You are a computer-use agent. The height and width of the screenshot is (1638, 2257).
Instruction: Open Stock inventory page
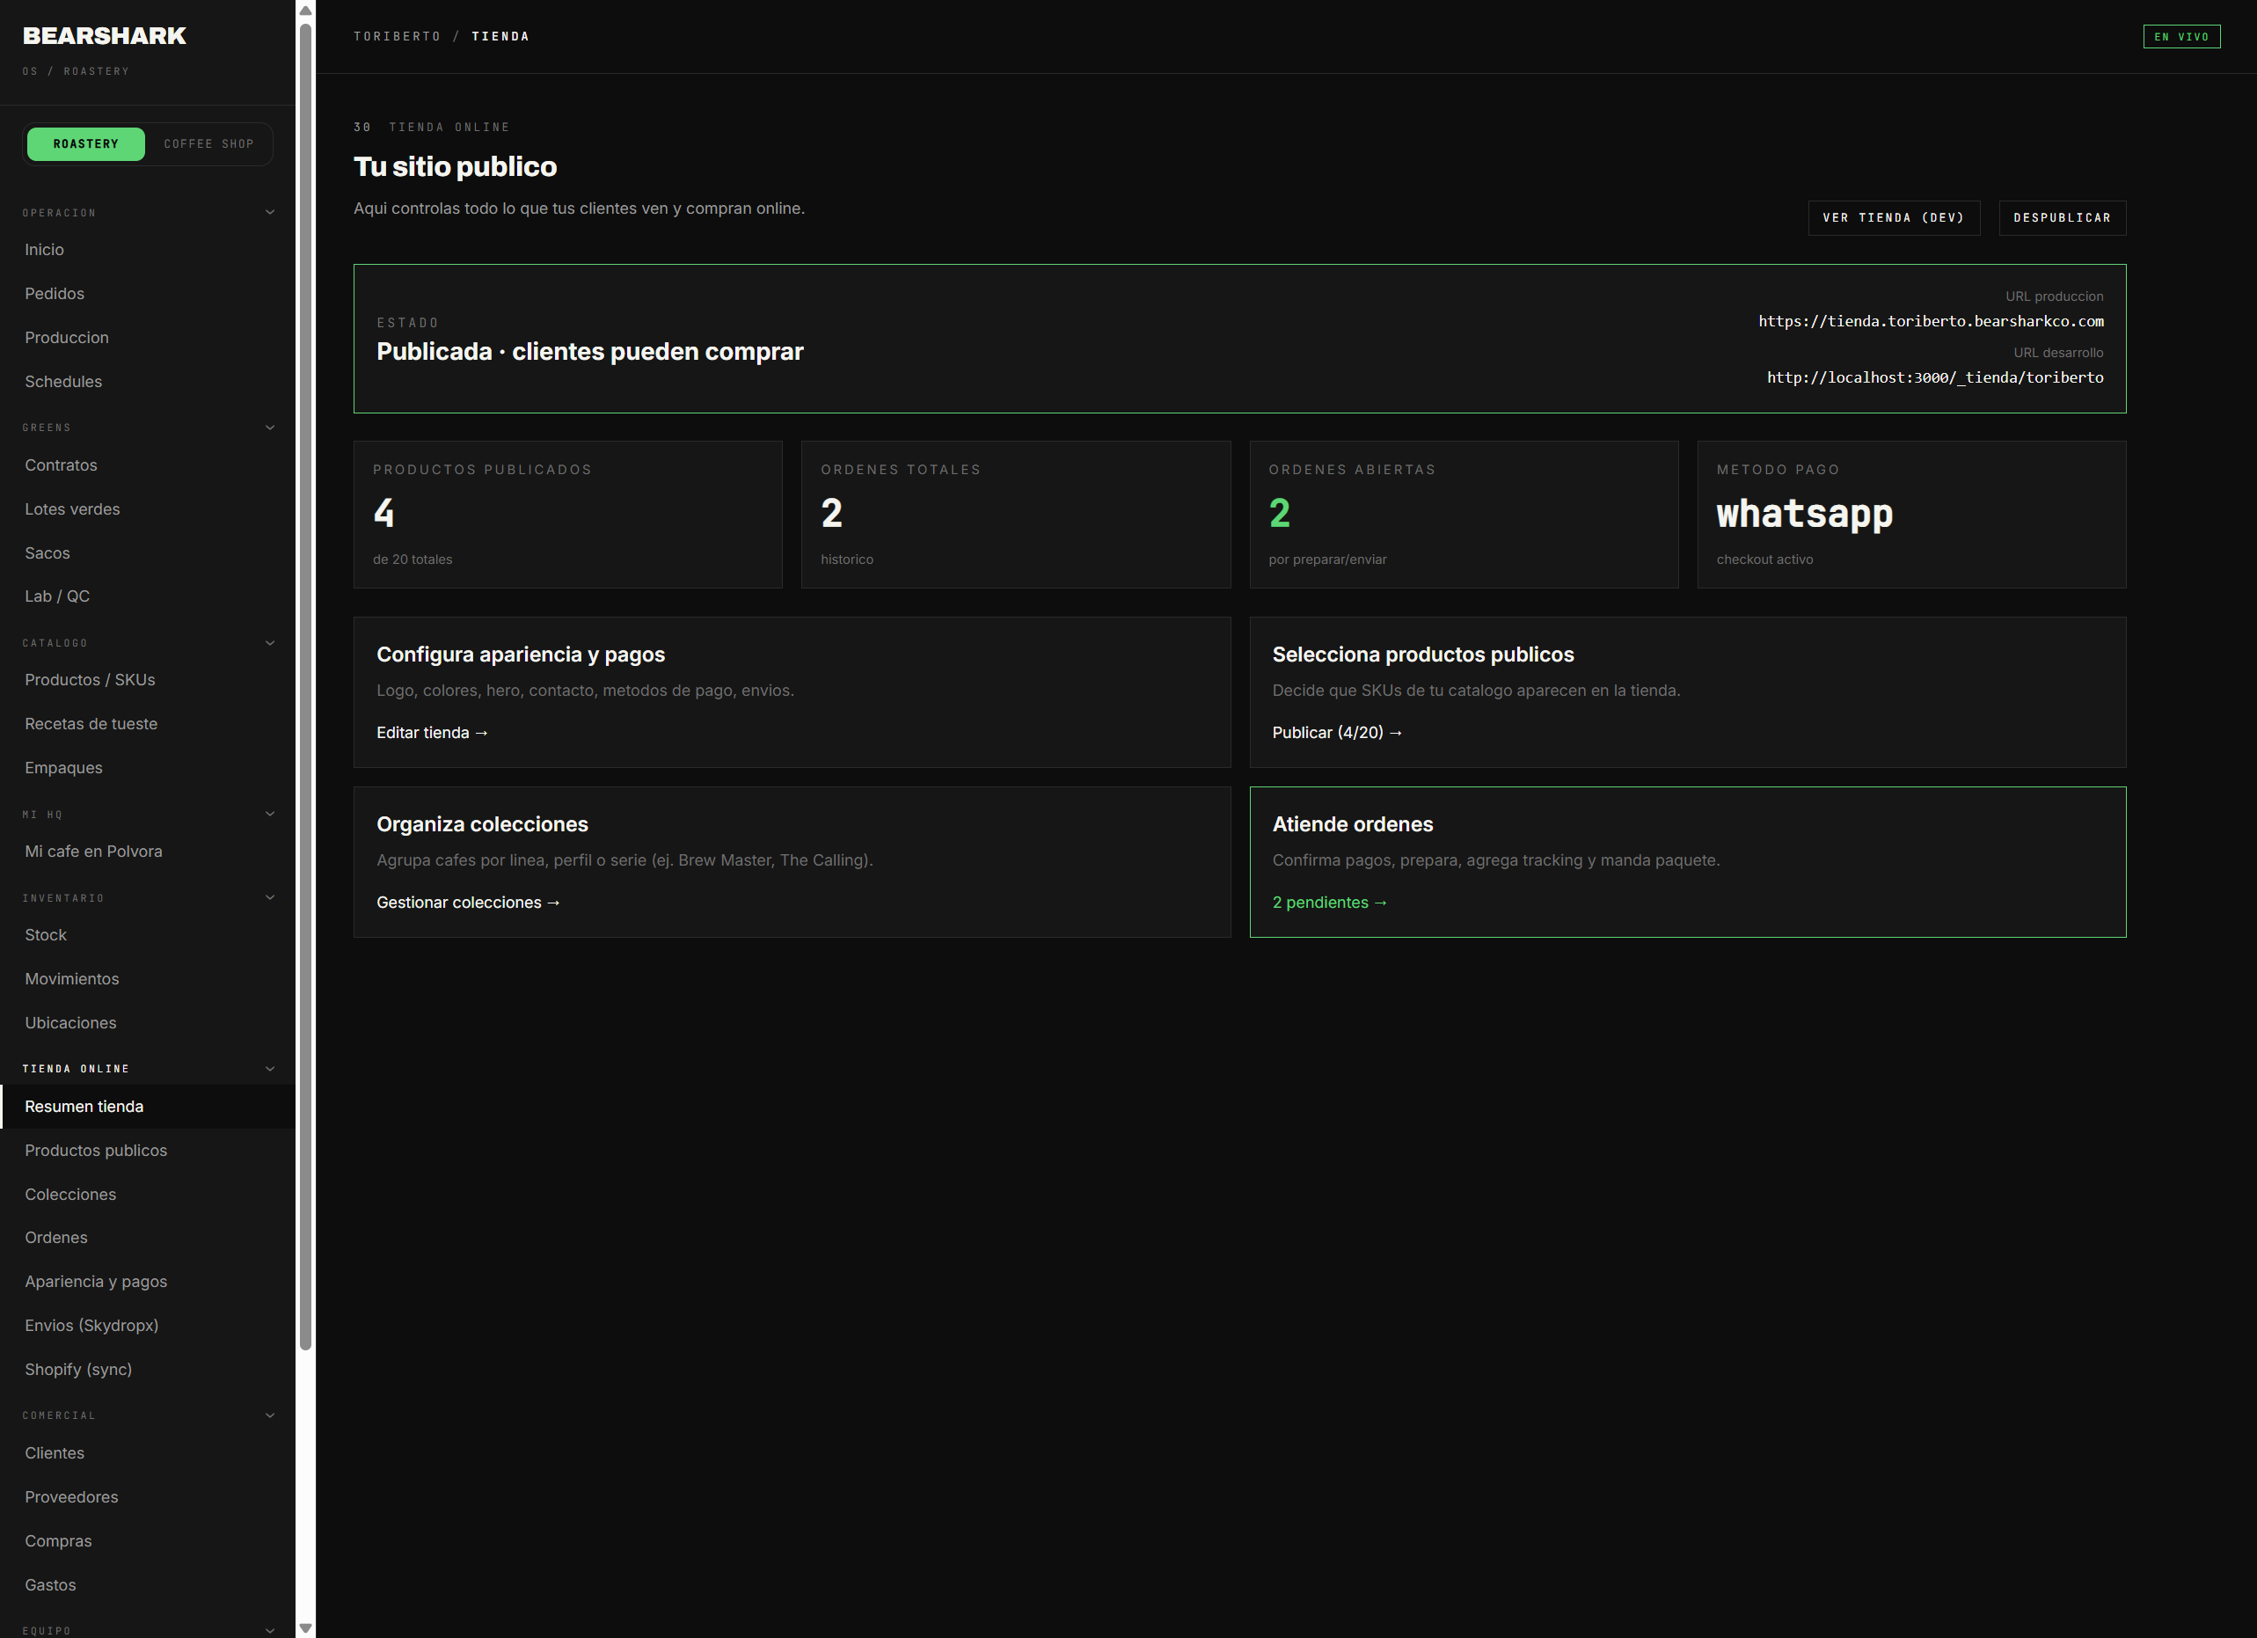[x=147, y=934]
